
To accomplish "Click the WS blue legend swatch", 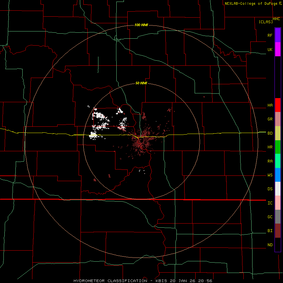I will [278, 175].
